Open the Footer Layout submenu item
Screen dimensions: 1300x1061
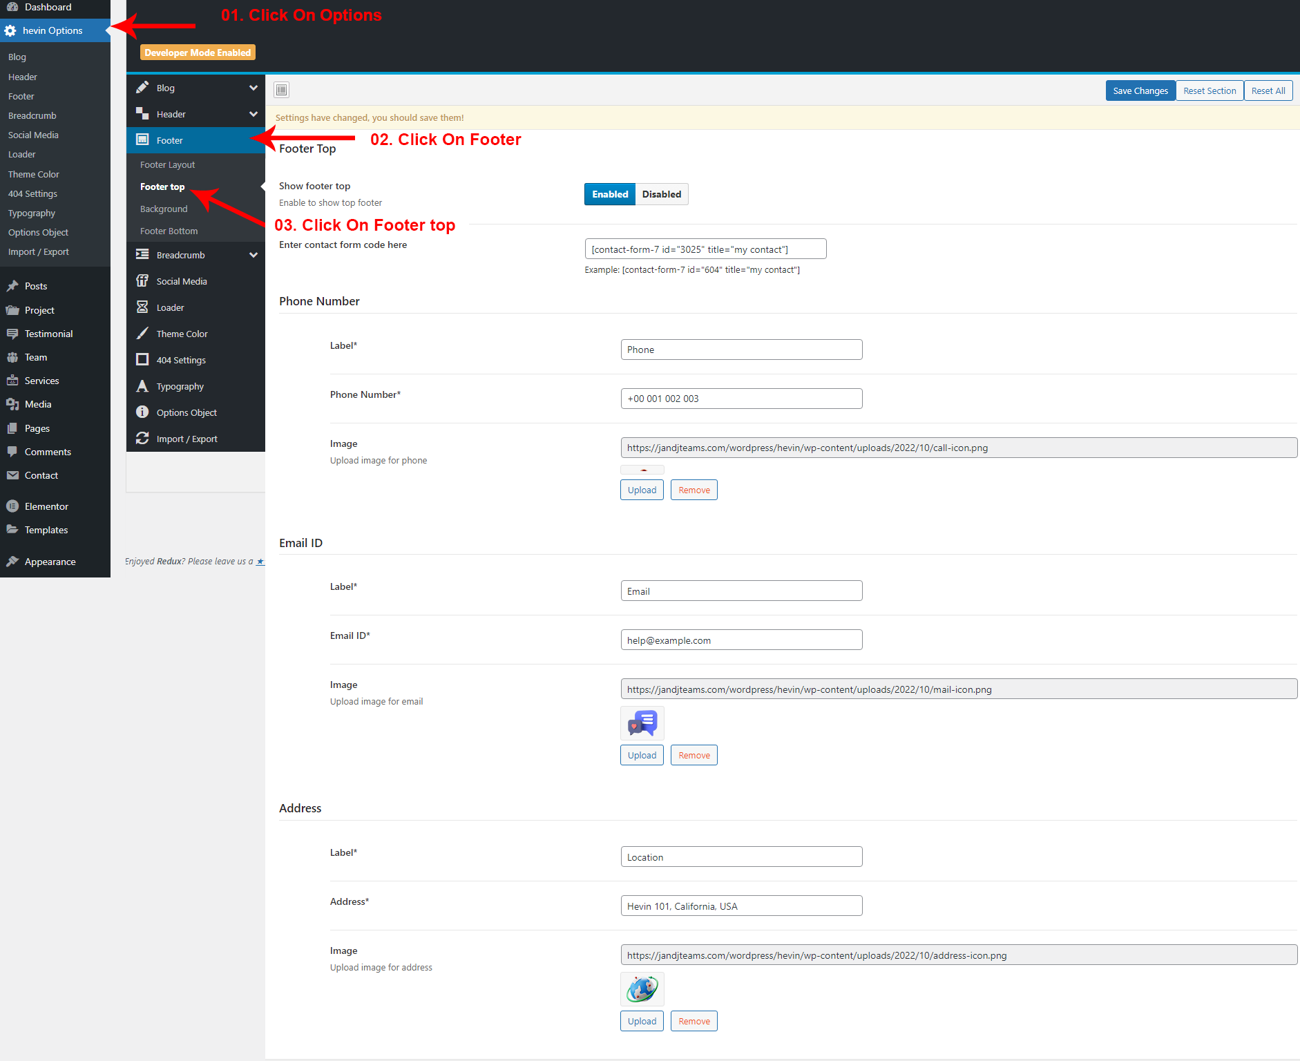click(x=167, y=164)
